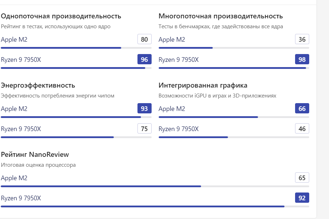This screenshot has height=219, width=329.
Task: Click the NanoReview rating score 92
Action: [302, 198]
